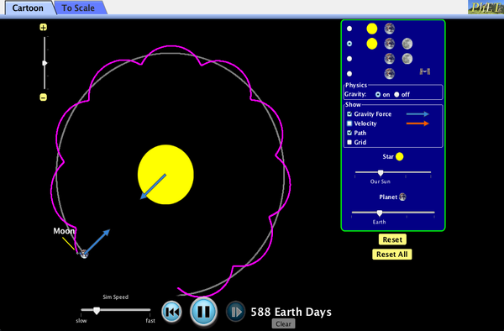Click the zoom slider knob
The height and width of the screenshot is (331, 504).
tap(45, 63)
